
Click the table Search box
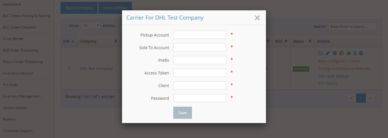(x=353, y=26)
